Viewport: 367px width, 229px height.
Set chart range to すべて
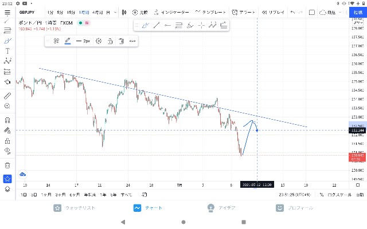tap(126, 195)
